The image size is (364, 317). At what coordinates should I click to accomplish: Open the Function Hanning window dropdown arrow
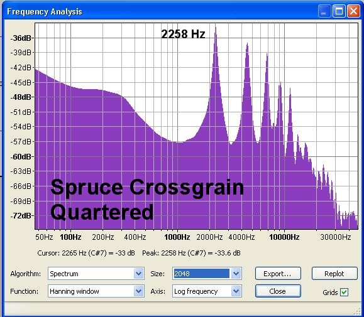point(138,291)
